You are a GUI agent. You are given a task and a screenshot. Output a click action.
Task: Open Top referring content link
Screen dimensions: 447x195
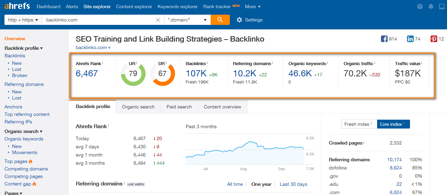coord(27,114)
